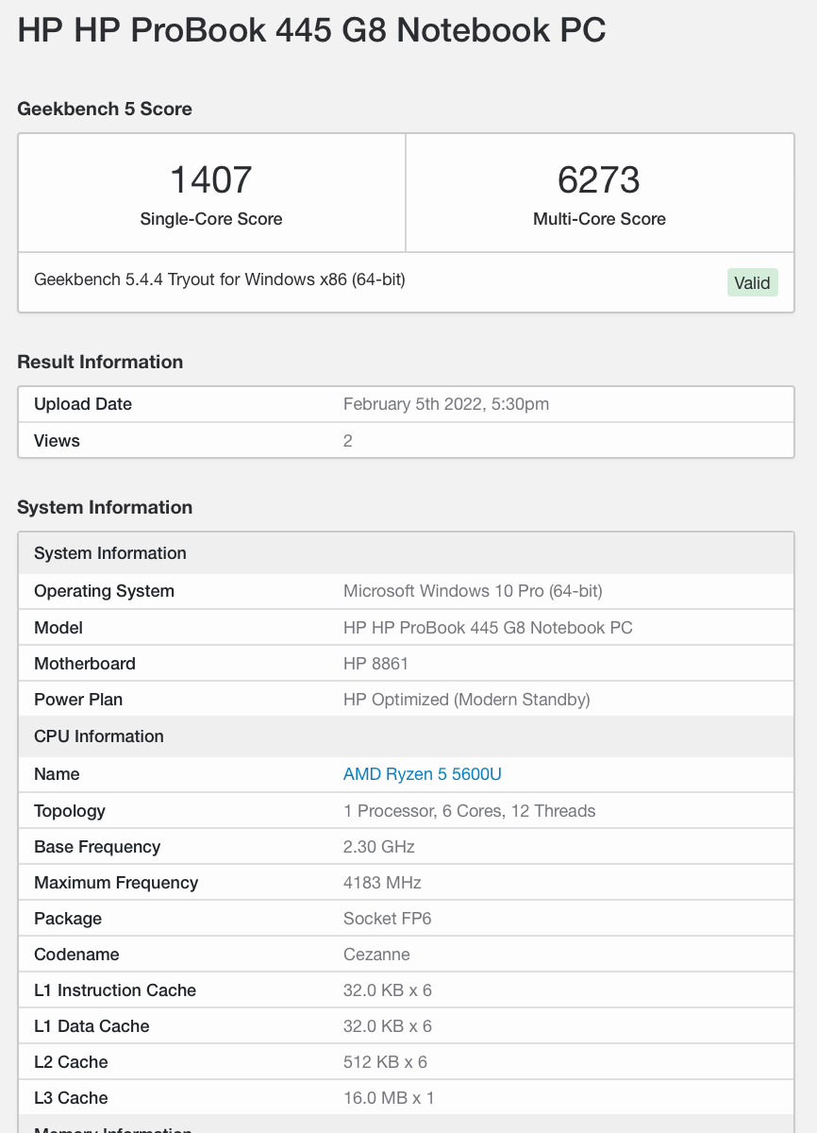
Task: Click the Geekbench 5 Score heading
Action: (x=105, y=109)
